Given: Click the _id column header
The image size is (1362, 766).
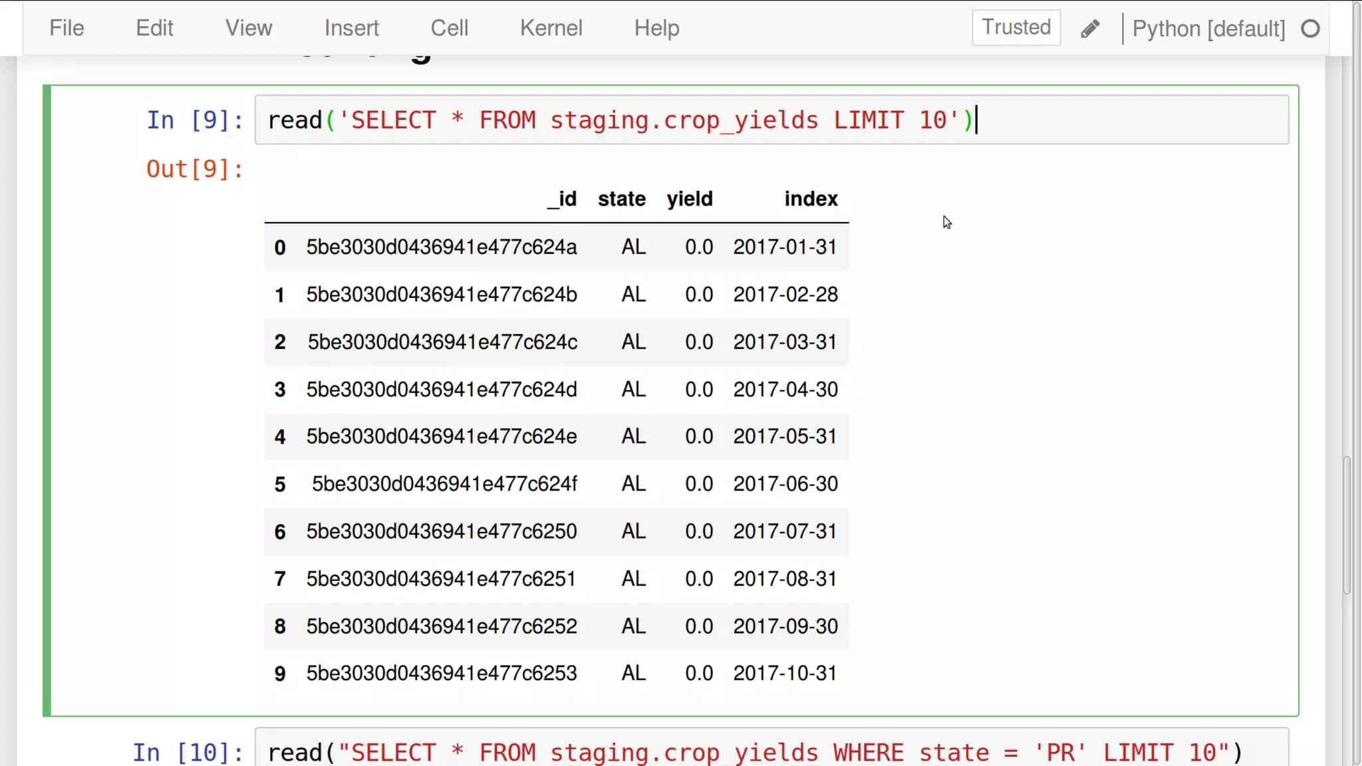Looking at the screenshot, I should 562,199.
